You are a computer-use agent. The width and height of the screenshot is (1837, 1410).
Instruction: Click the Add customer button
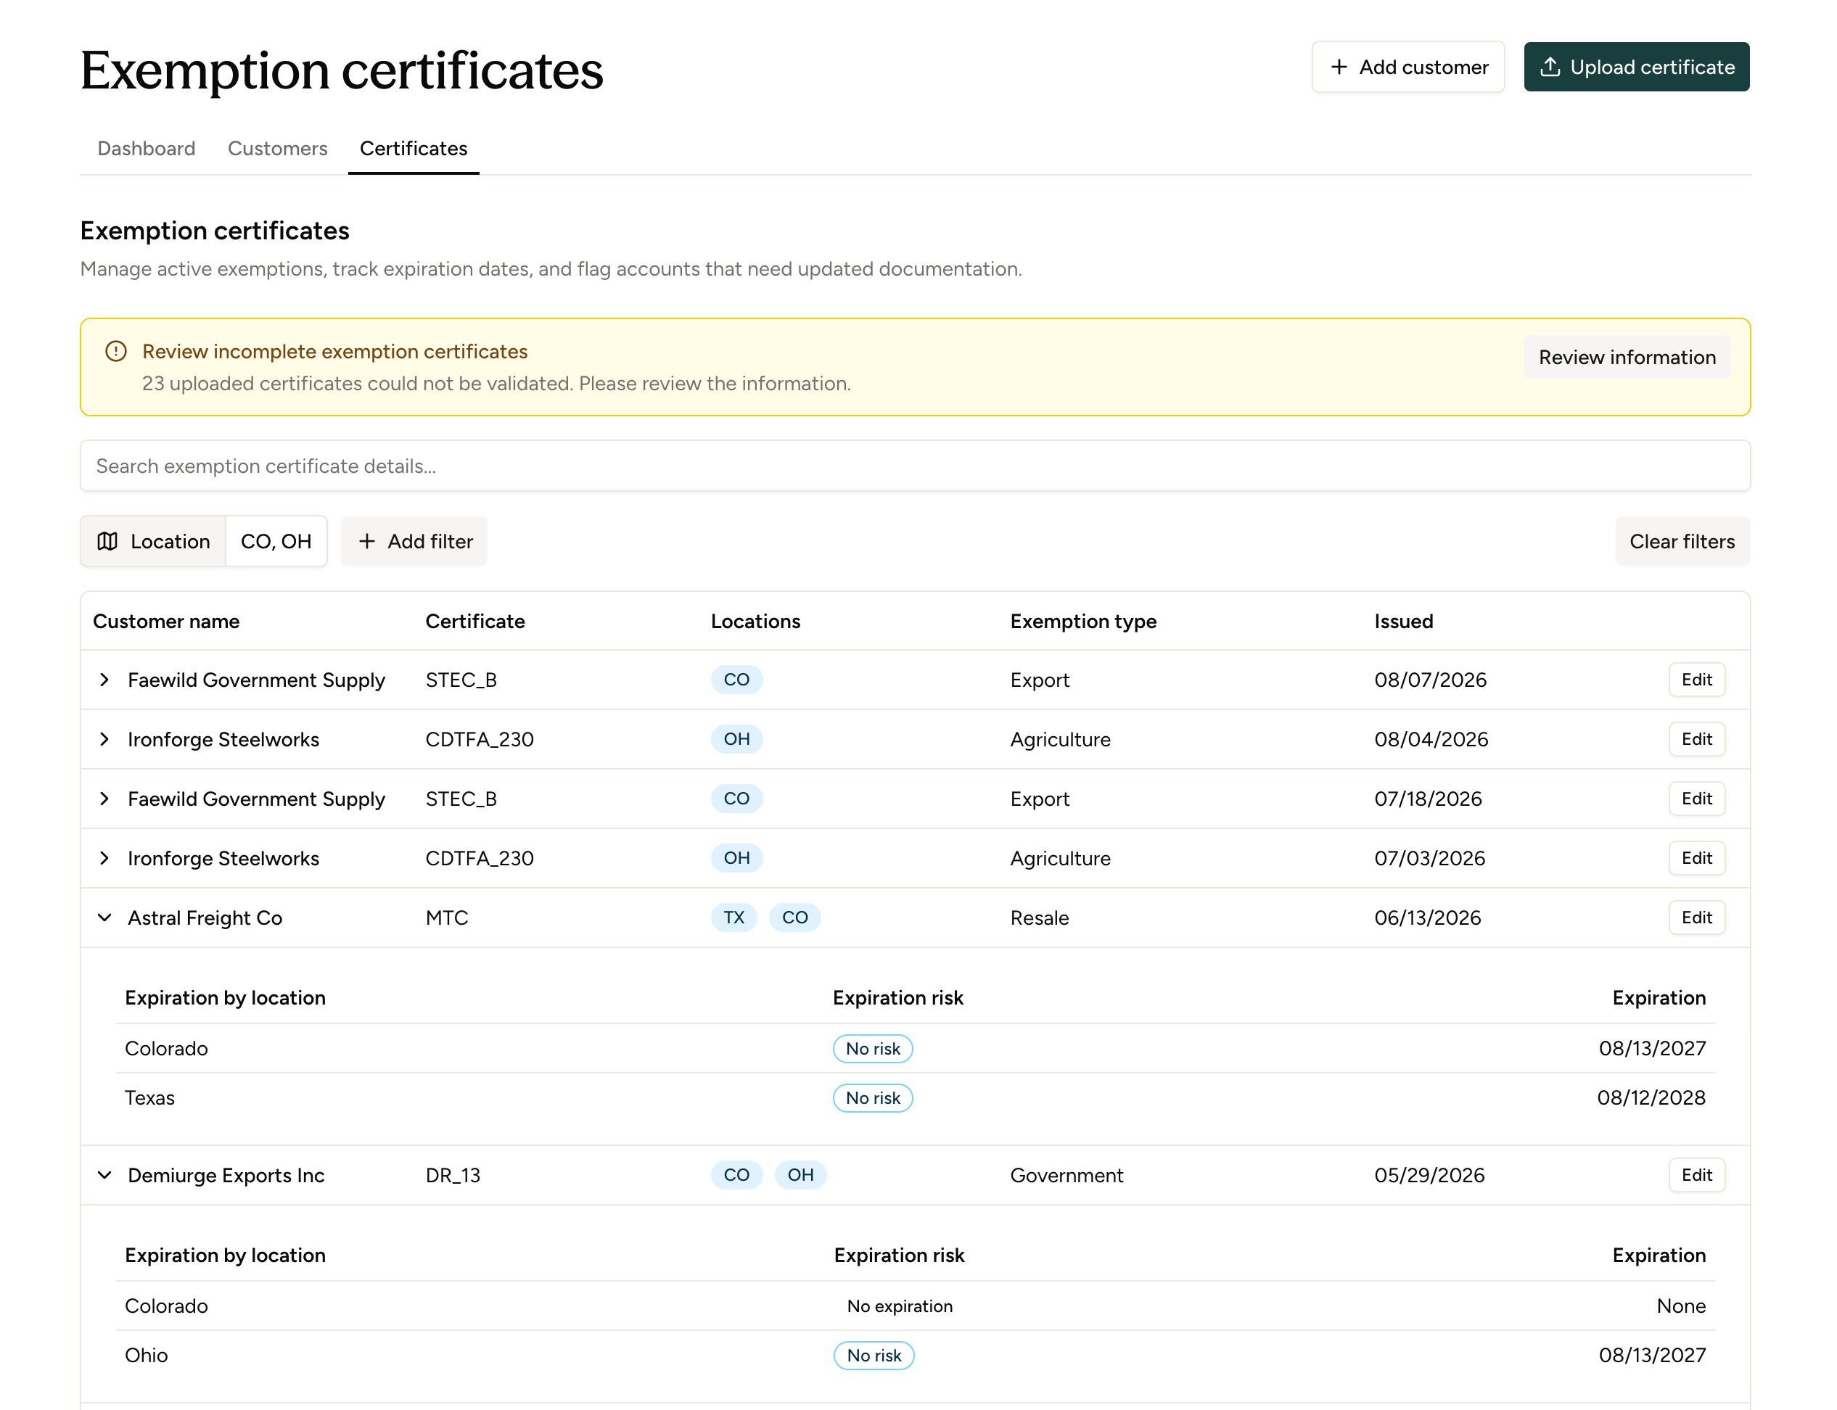pyautogui.click(x=1408, y=67)
